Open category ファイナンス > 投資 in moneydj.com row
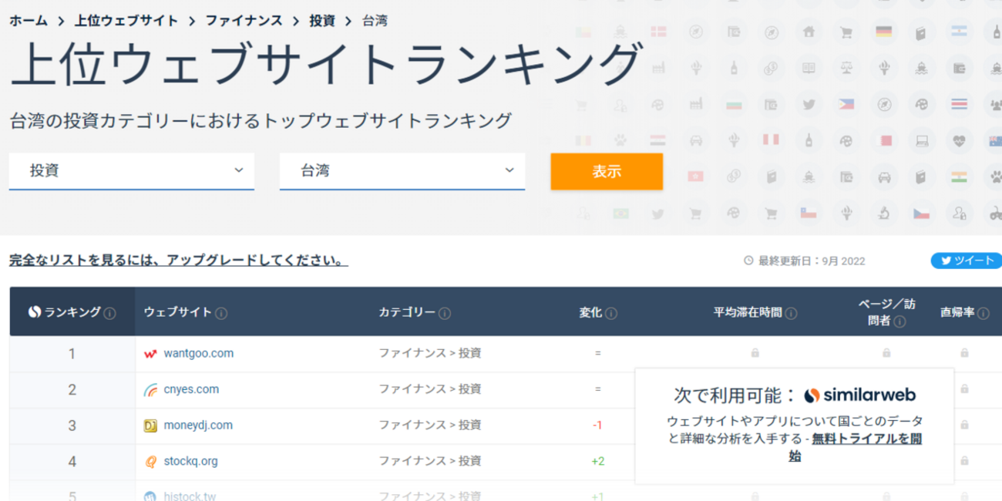 pyautogui.click(x=429, y=425)
